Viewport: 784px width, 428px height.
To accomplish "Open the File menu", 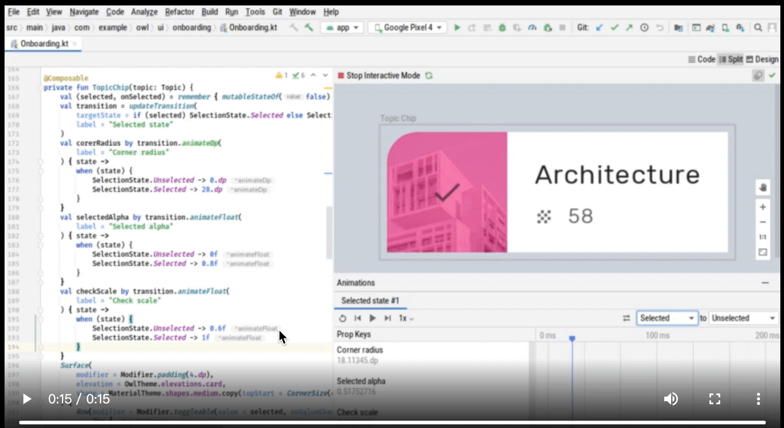I will [14, 12].
